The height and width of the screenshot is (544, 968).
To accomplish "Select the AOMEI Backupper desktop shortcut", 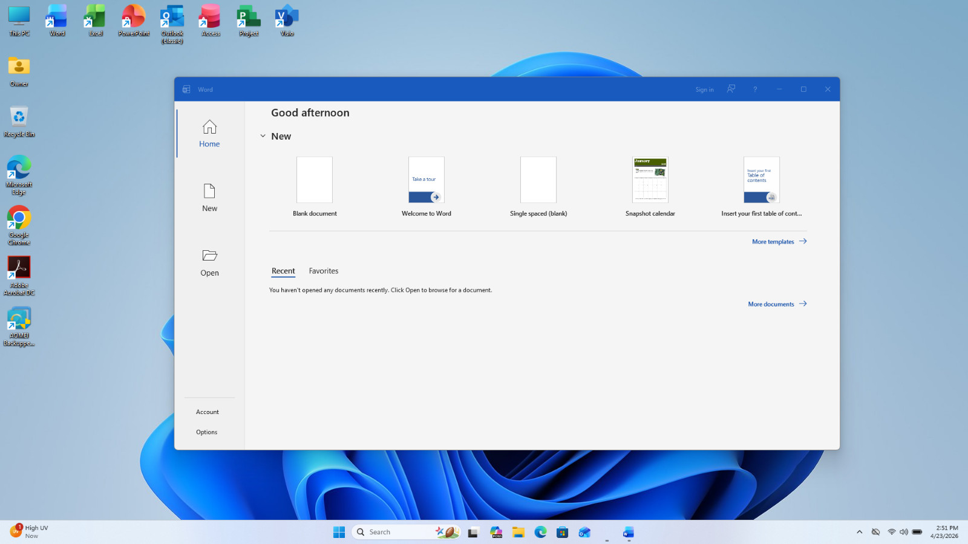I will pos(19,326).
